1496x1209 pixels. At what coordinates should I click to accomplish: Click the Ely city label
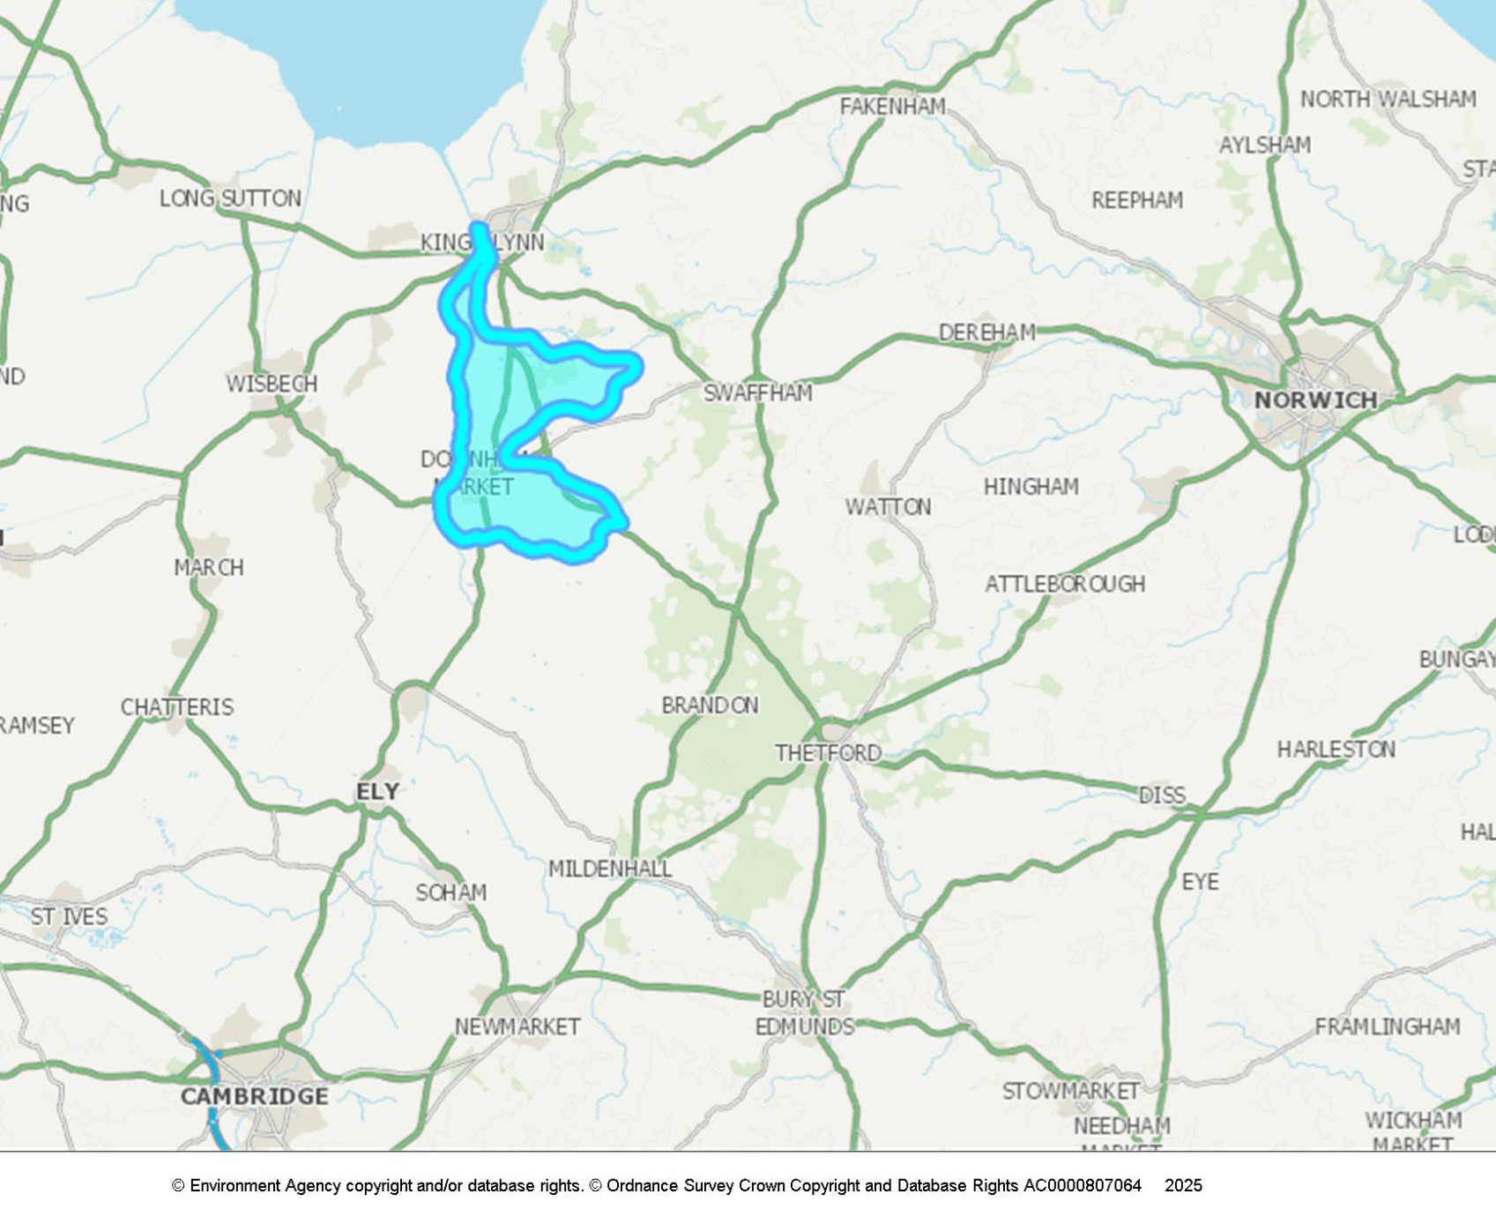click(x=377, y=792)
